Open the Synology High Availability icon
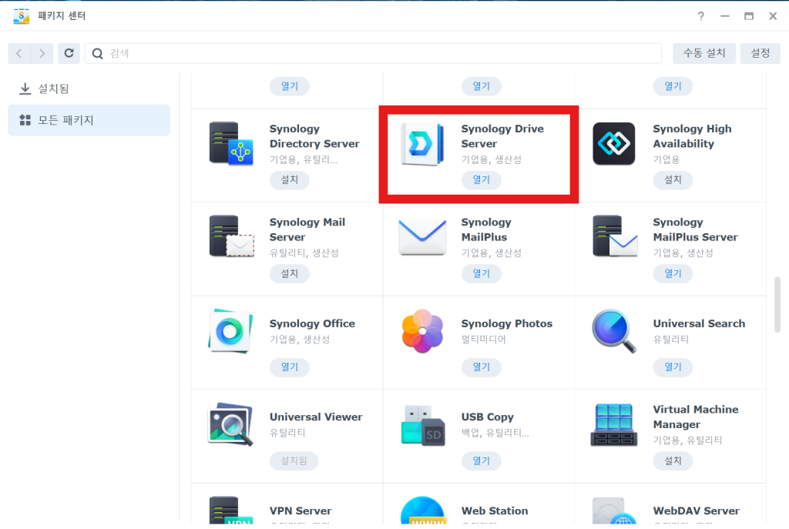Viewport: 789px width, 529px height. point(614,144)
